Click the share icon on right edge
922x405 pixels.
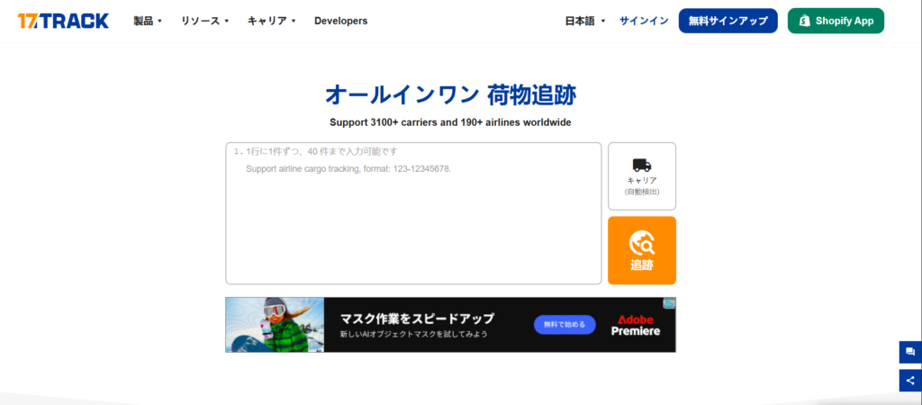pos(910,381)
